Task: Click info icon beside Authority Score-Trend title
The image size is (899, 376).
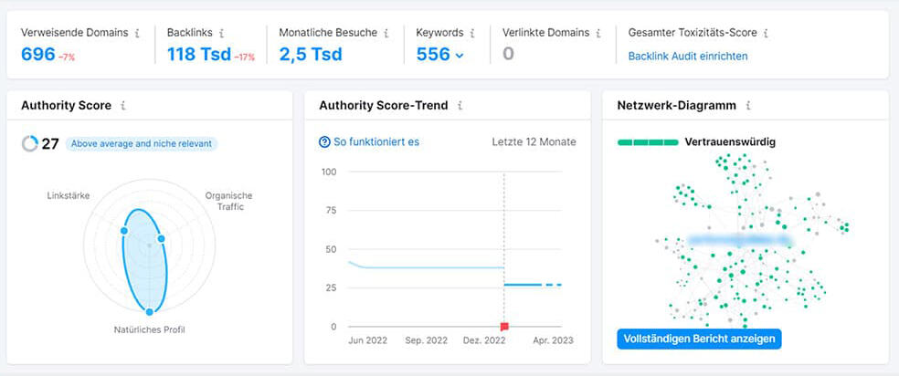Action: (460, 106)
